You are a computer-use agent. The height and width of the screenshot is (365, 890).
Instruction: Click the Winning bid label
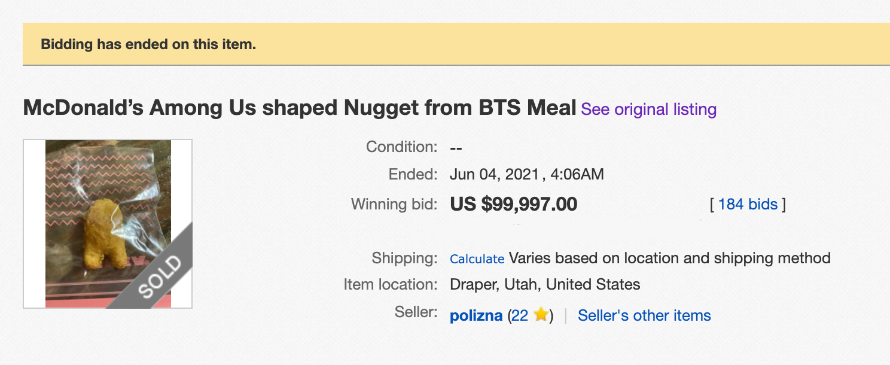(x=394, y=204)
